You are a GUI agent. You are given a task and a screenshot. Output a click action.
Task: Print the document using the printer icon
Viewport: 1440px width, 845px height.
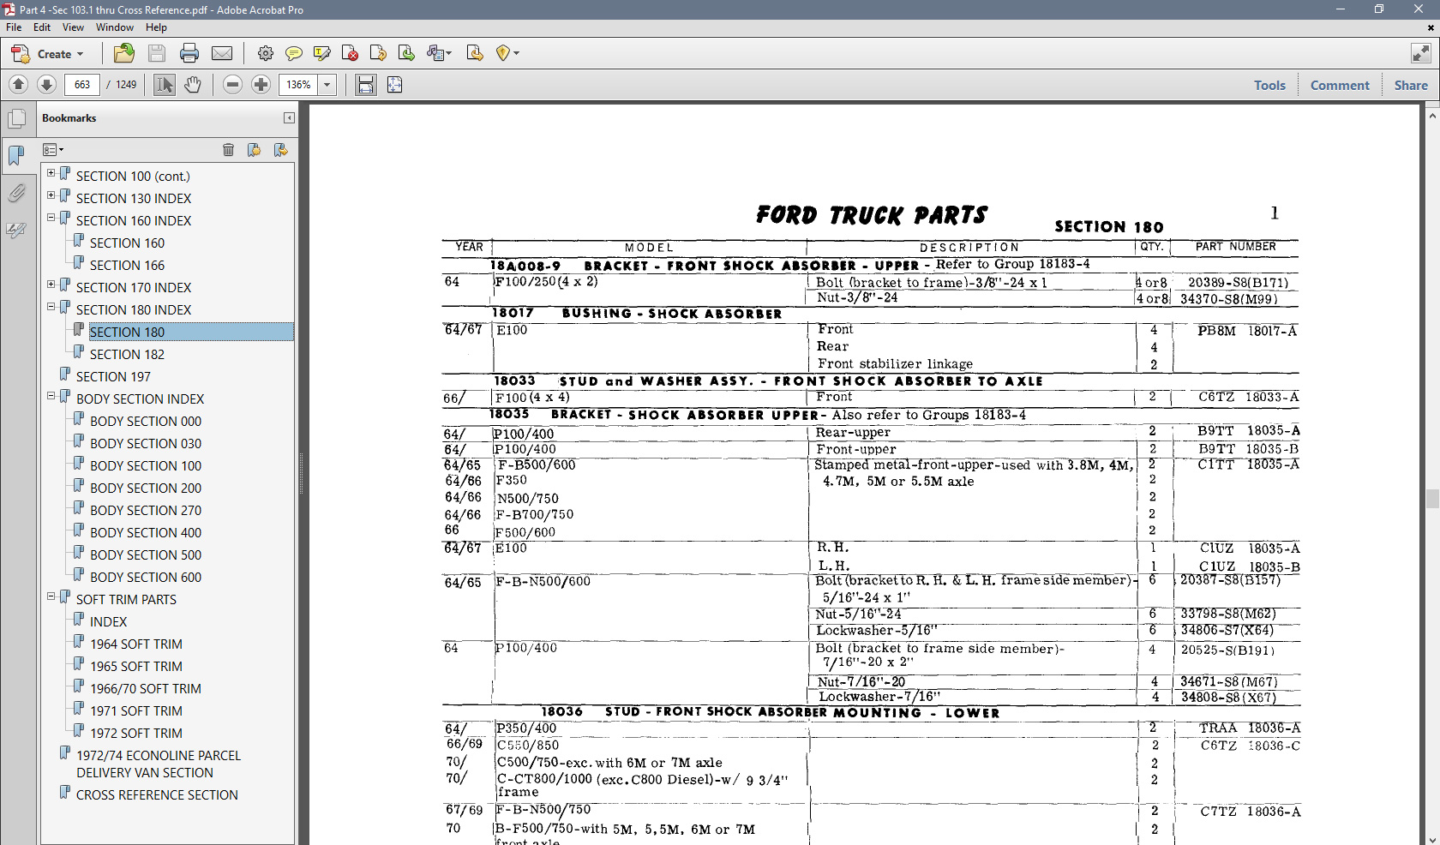coord(189,53)
